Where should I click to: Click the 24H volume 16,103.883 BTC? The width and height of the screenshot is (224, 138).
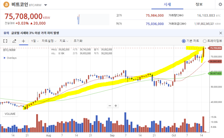click(x=209, y=15)
